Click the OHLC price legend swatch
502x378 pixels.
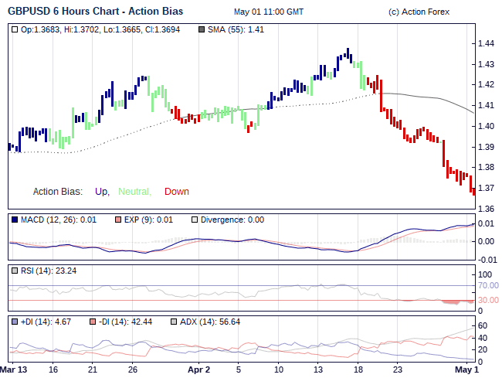(15, 29)
